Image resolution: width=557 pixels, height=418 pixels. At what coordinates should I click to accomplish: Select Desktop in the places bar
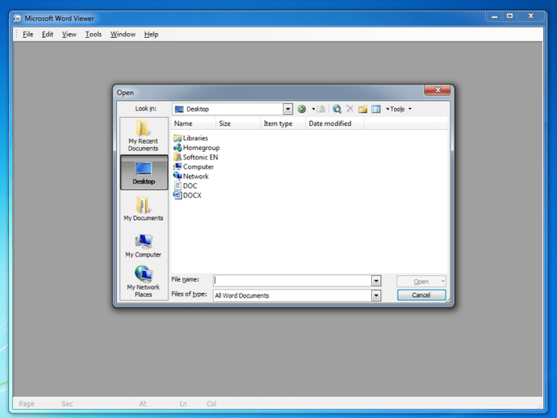click(144, 173)
